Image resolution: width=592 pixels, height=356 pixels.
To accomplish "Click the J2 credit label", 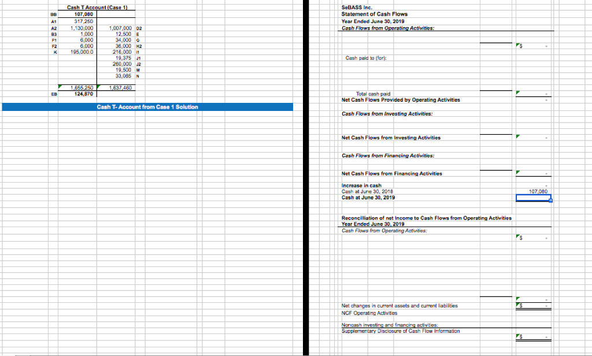I will pyautogui.click(x=138, y=64).
